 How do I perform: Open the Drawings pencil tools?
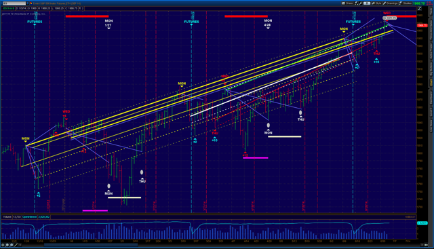391,3
